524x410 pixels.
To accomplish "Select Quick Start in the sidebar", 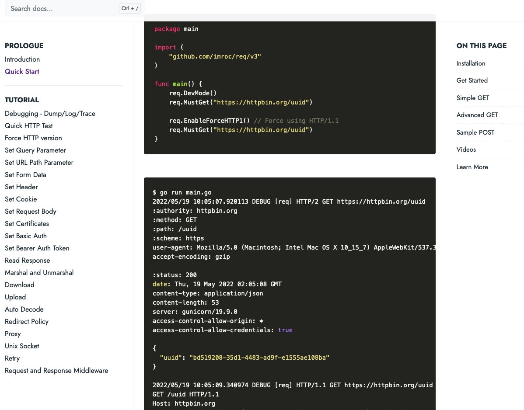I will click(x=22, y=71).
